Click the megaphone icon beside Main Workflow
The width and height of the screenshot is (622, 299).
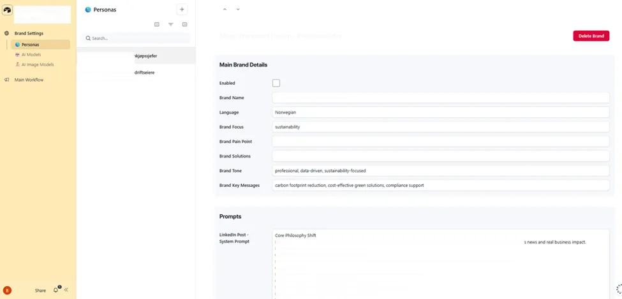click(x=7, y=80)
